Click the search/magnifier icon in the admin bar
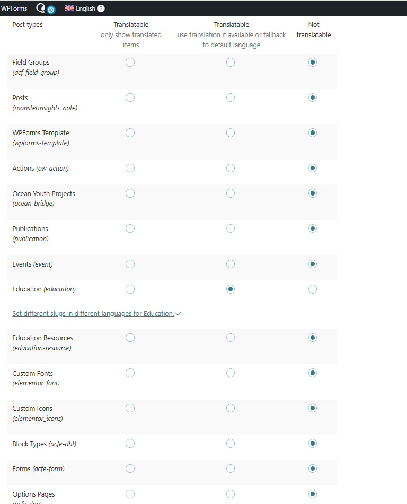This screenshot has height=504, width=407. (40, 8)
